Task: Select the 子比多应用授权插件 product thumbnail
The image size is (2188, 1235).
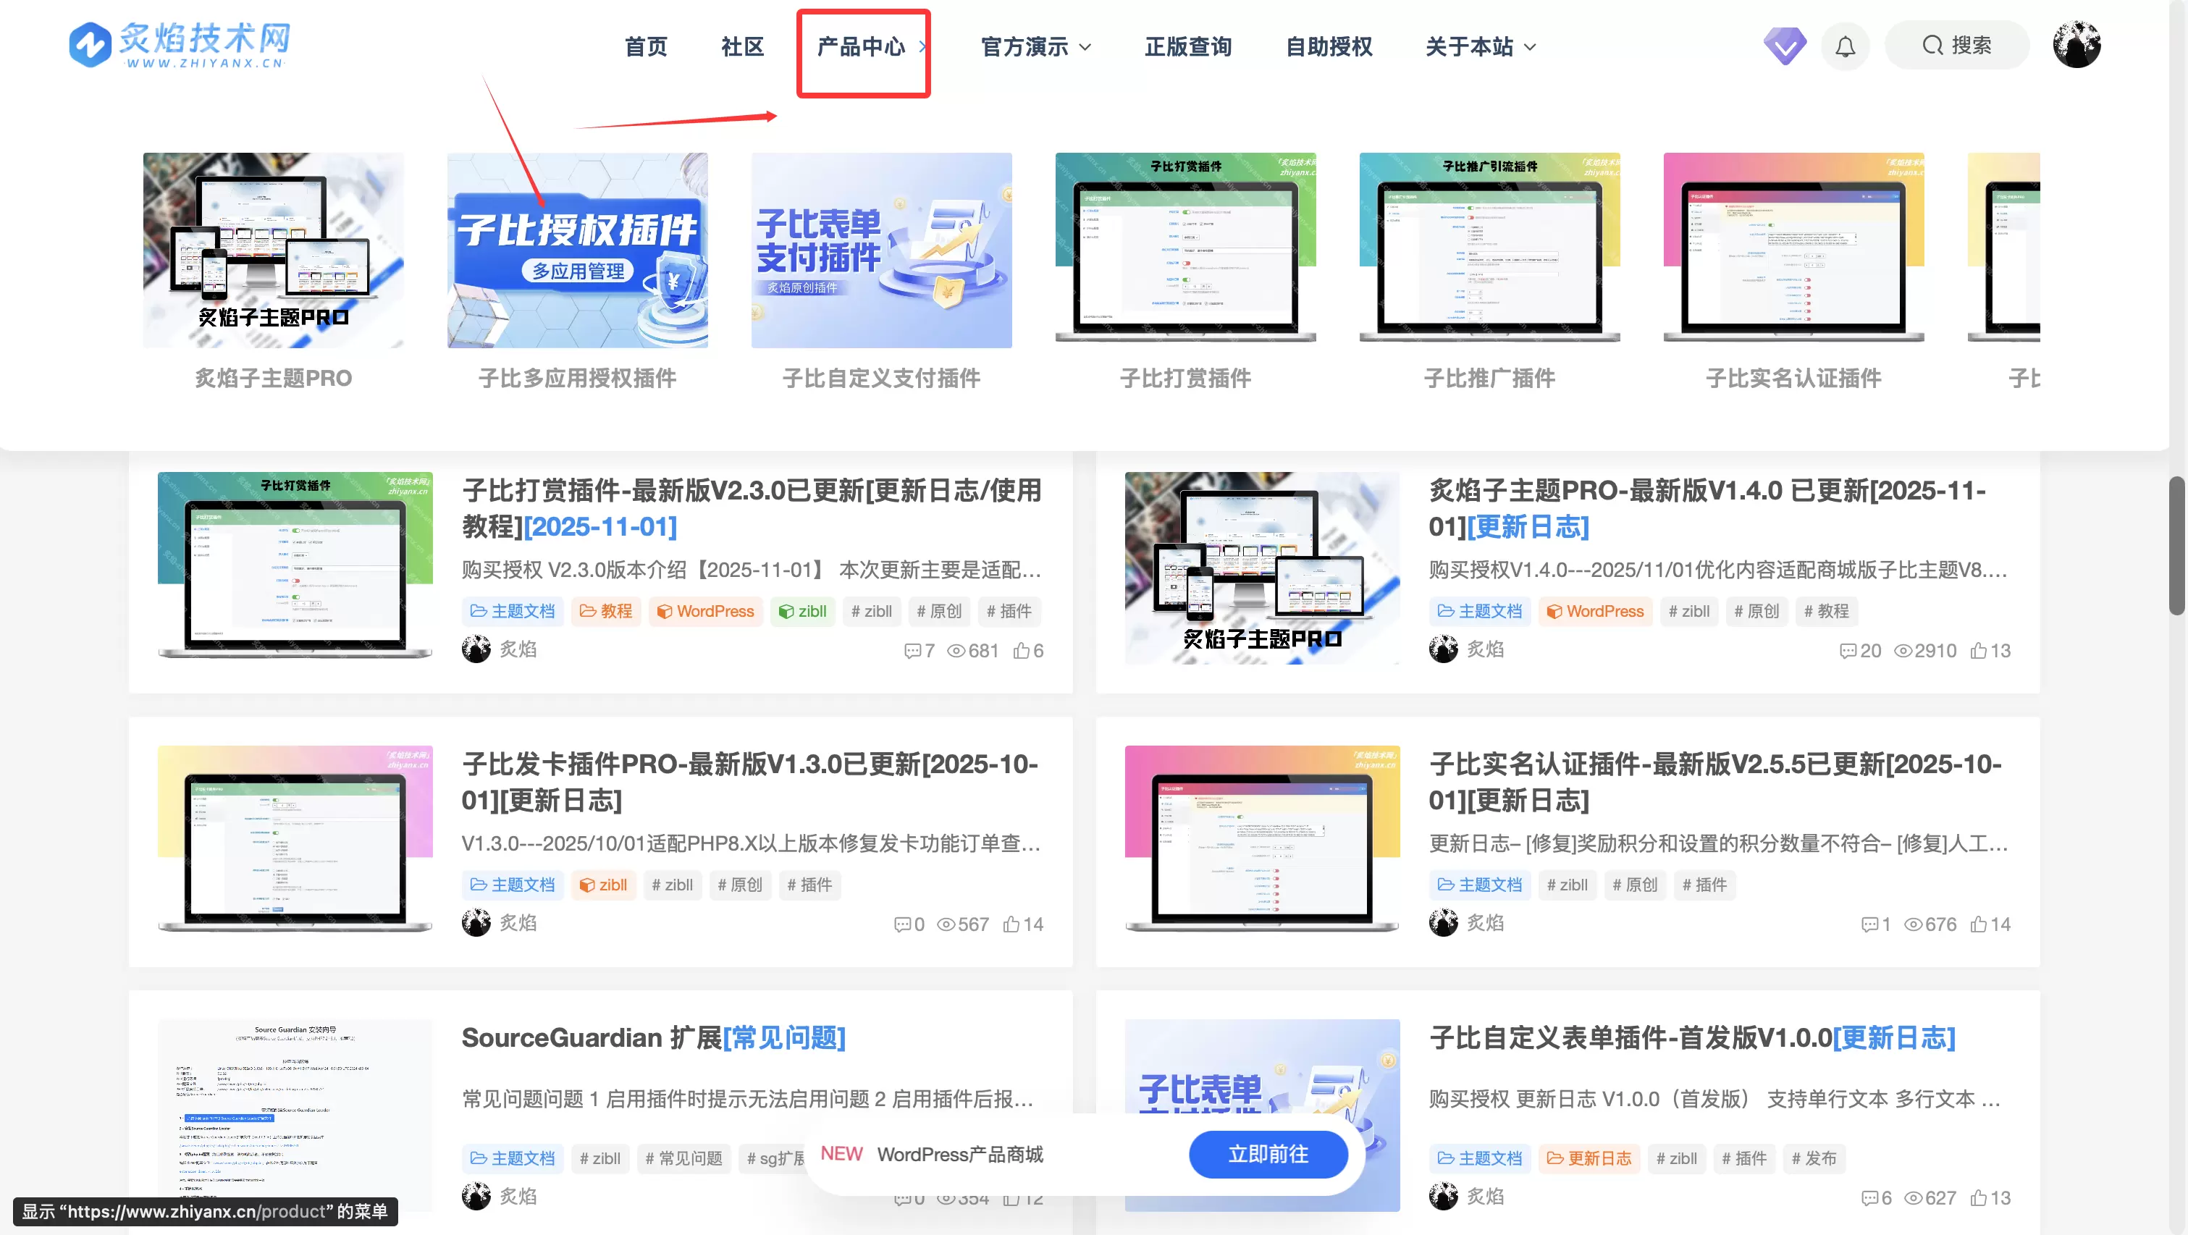Action: click(578, 250)
